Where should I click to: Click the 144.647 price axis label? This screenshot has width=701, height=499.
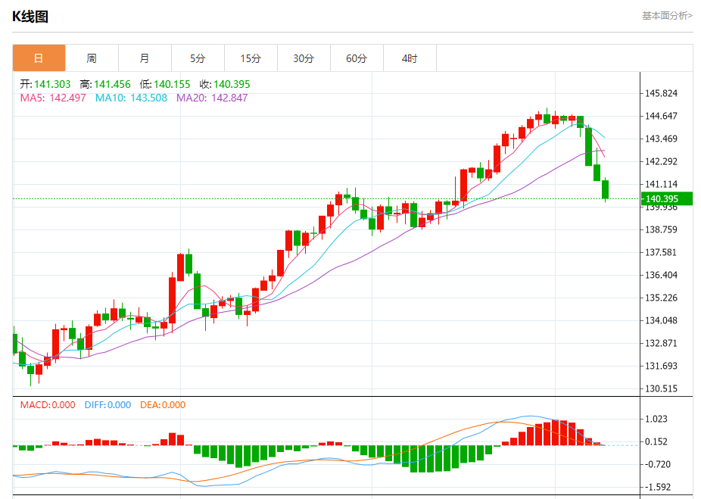(661, 117)
